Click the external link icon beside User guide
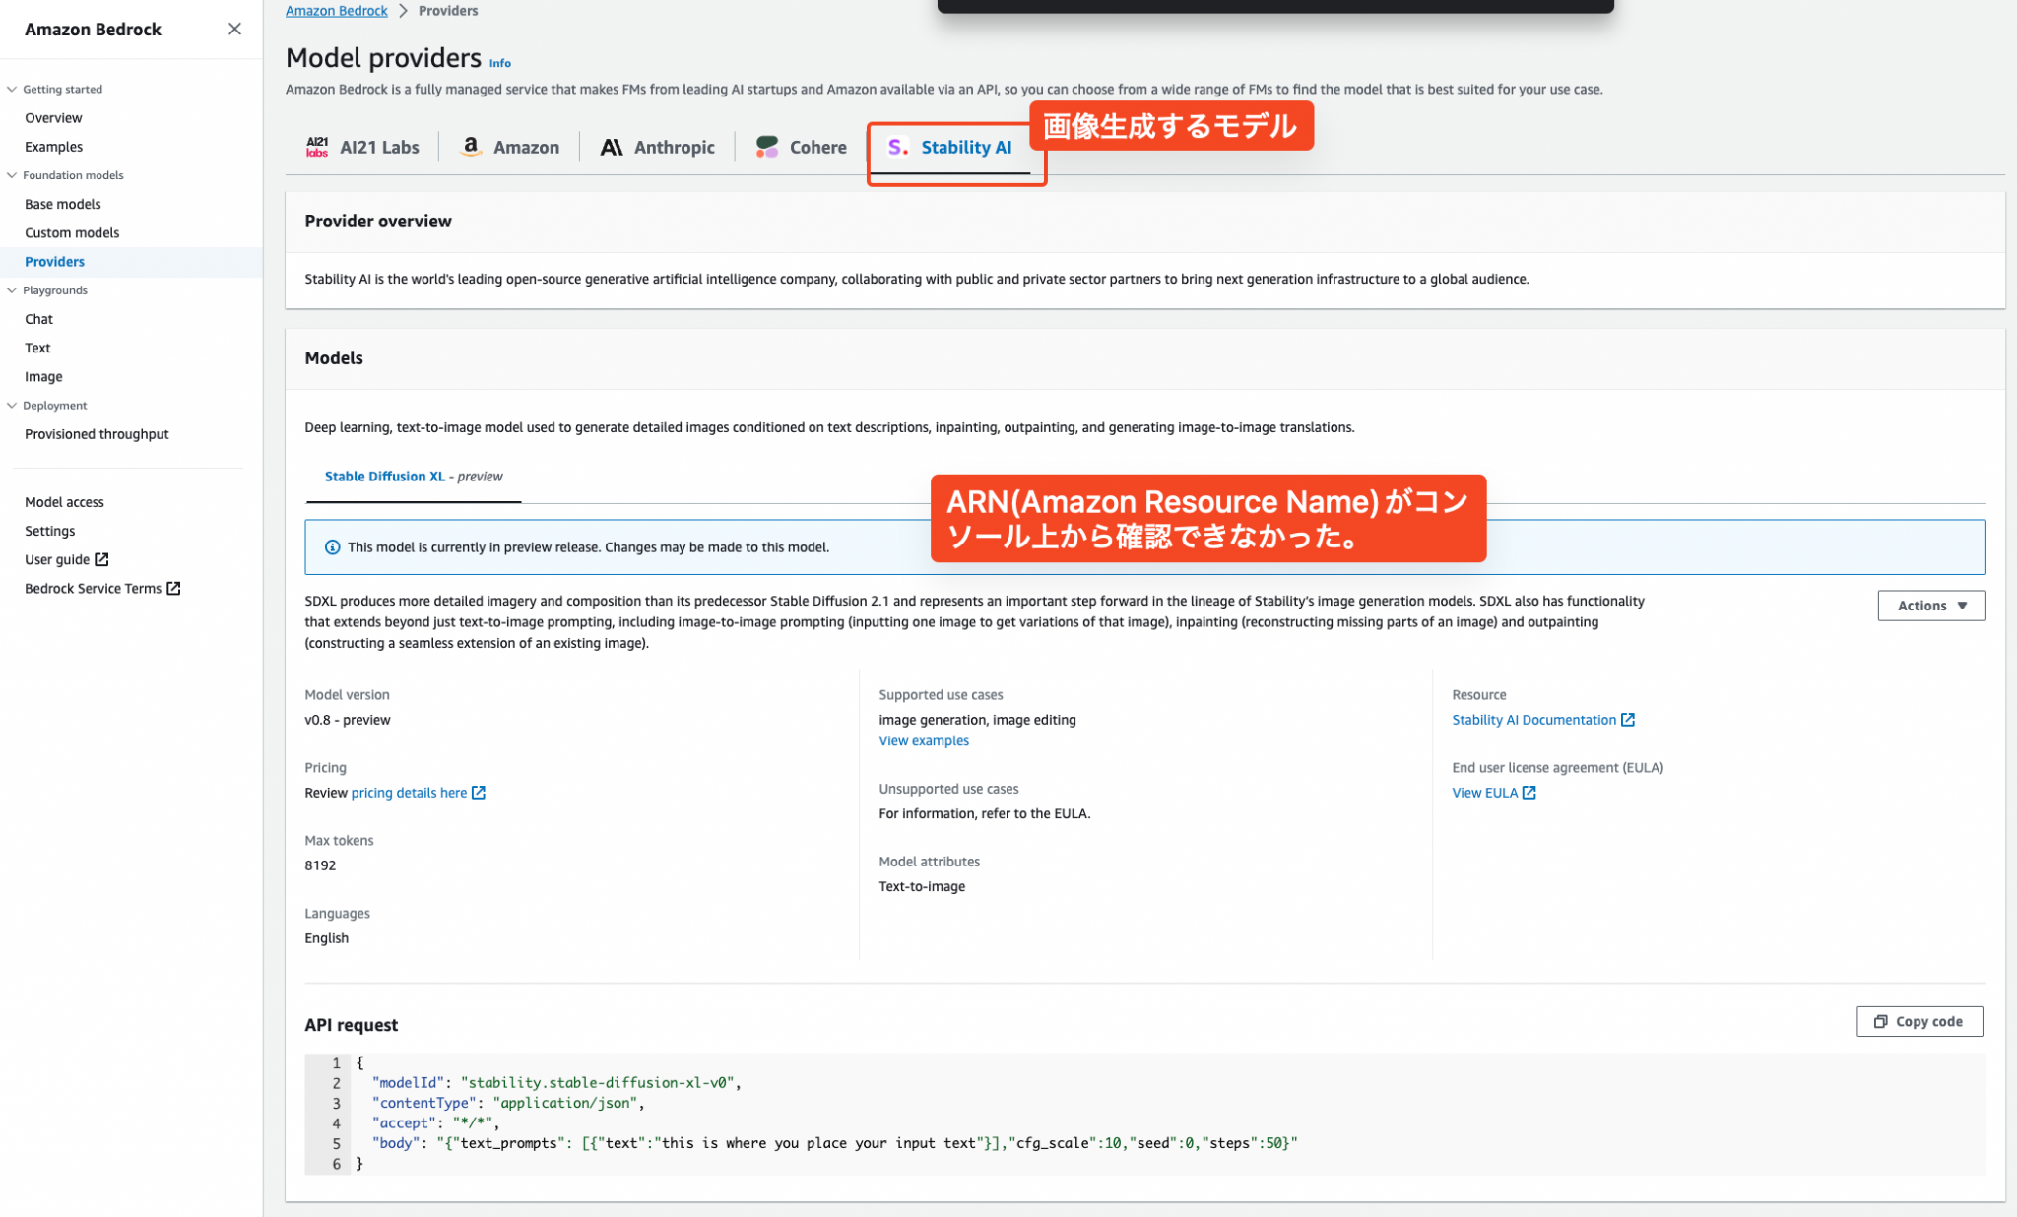The height and width of the screenshot is (1217, 2017). coord(102,559)
